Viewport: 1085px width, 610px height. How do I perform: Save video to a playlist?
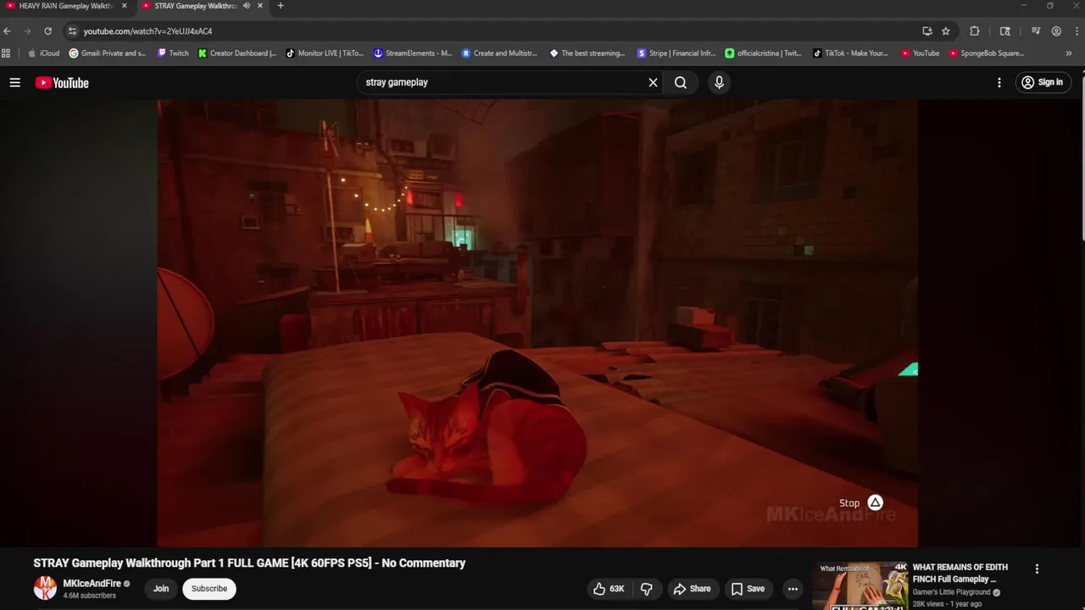[748, 589]
